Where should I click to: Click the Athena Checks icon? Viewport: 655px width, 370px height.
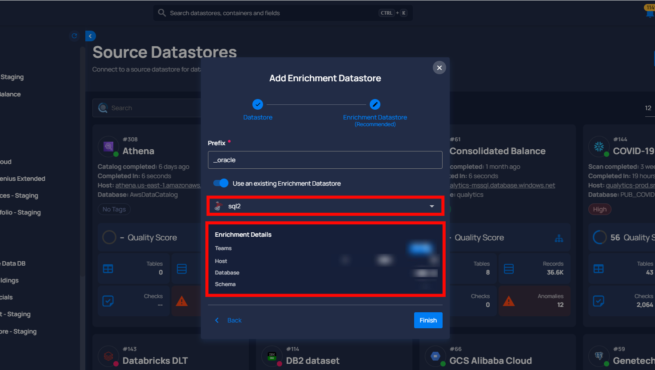(108, 301)
